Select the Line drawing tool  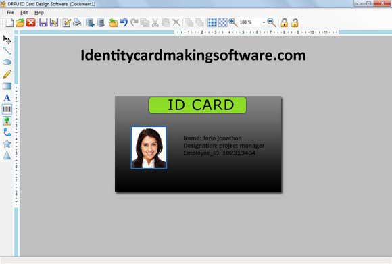(7, 51)
